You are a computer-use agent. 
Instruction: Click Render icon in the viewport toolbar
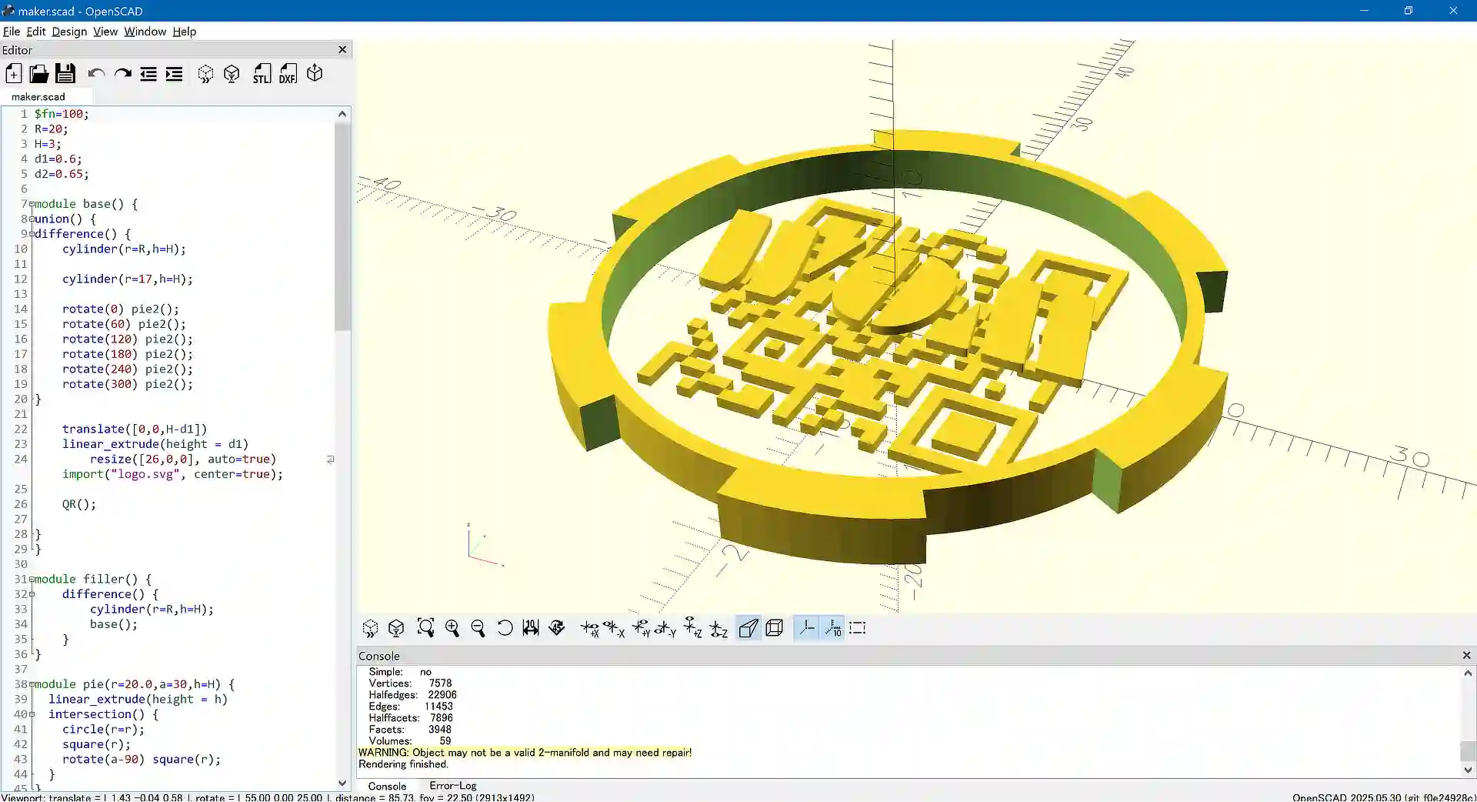click(x=396, y=628)
